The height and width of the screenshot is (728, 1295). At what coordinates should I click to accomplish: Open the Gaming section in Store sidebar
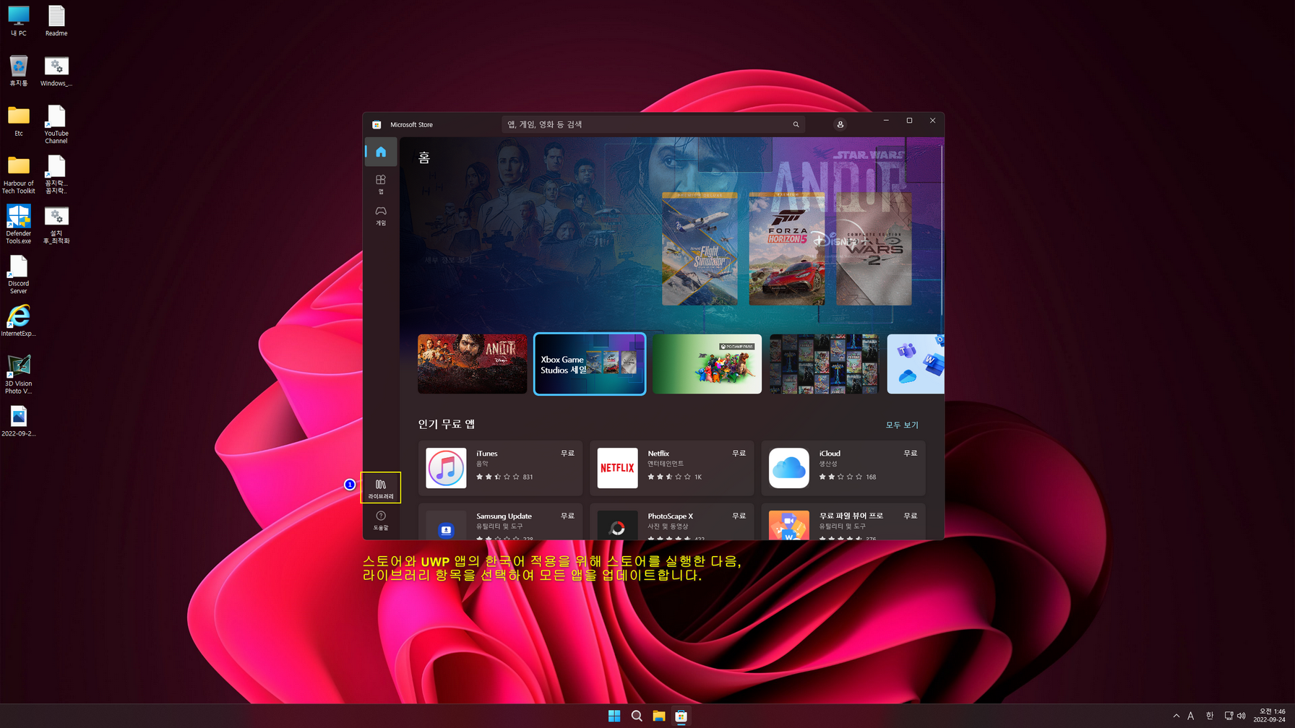381,215
